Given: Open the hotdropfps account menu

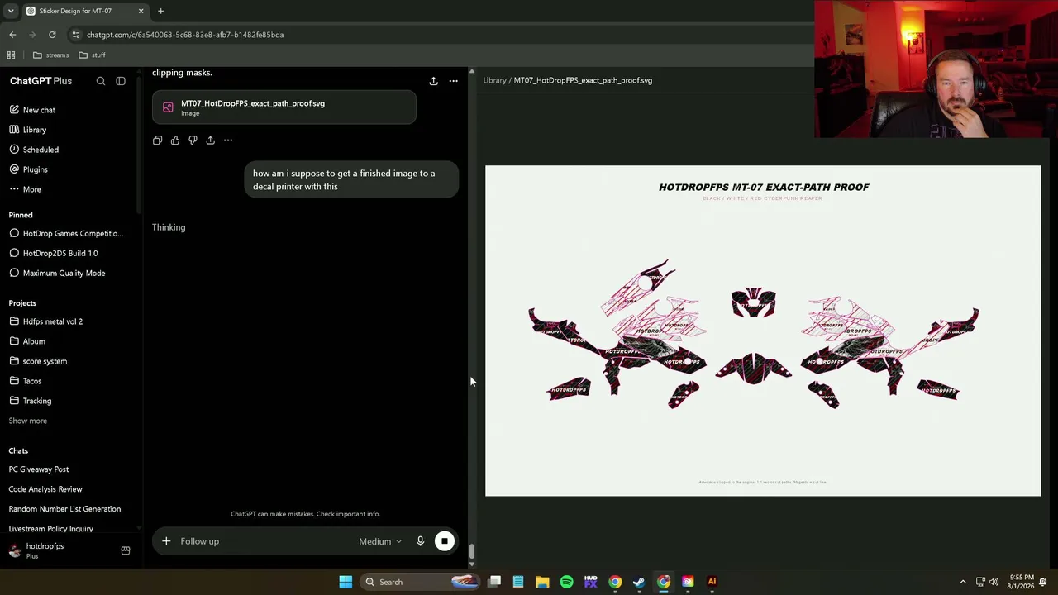Looking at the screenshot, I should [x=45, y=550].
